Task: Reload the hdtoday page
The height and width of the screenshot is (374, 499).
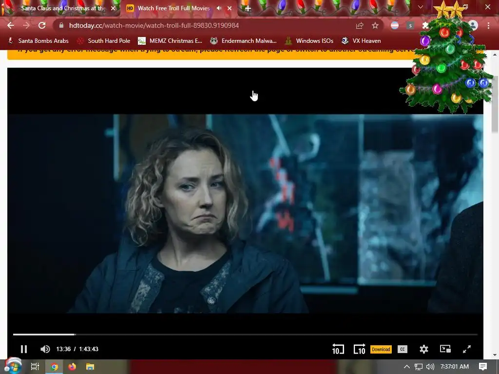Action: [42, 25]
